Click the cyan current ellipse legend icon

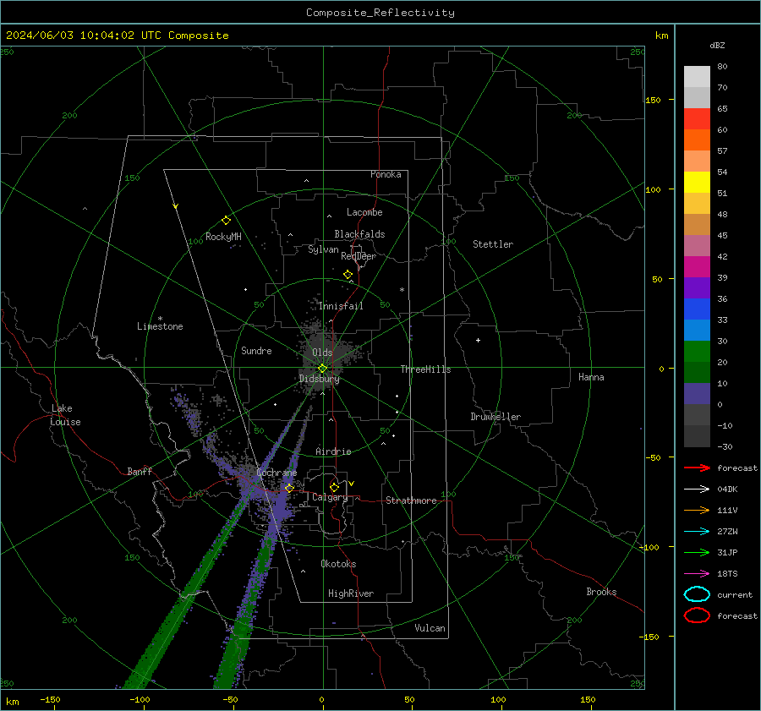[697, 594]
